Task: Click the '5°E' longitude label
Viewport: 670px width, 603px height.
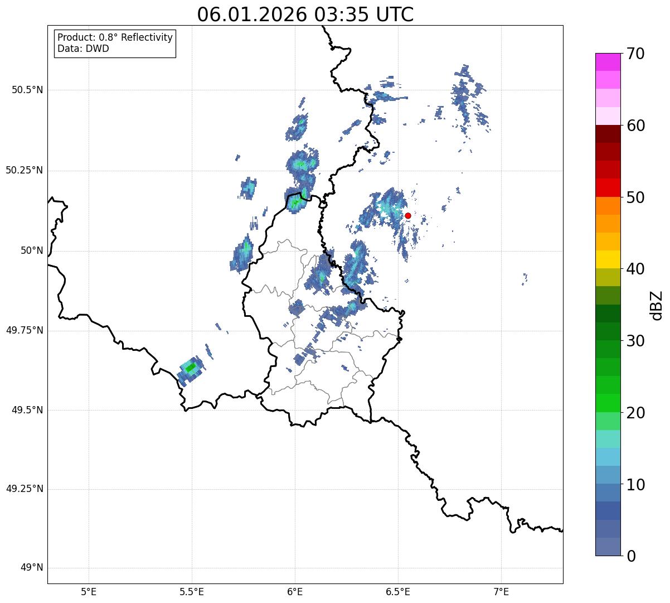Action: (x=89, y=591)
